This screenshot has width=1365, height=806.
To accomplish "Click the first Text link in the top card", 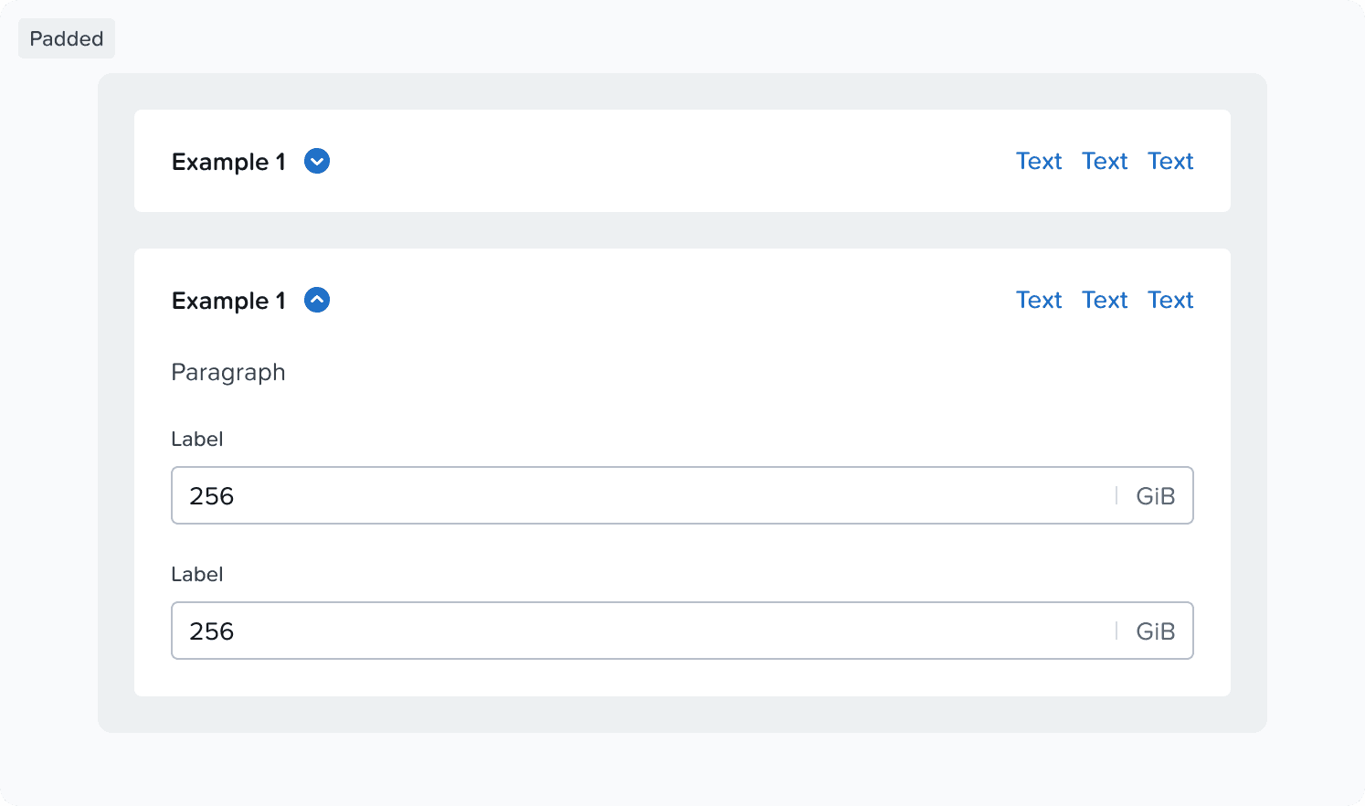I will tap(1039, 161).
